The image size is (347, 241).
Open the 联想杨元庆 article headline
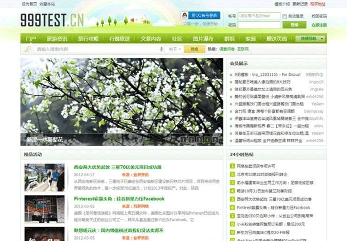coord(118,230)
